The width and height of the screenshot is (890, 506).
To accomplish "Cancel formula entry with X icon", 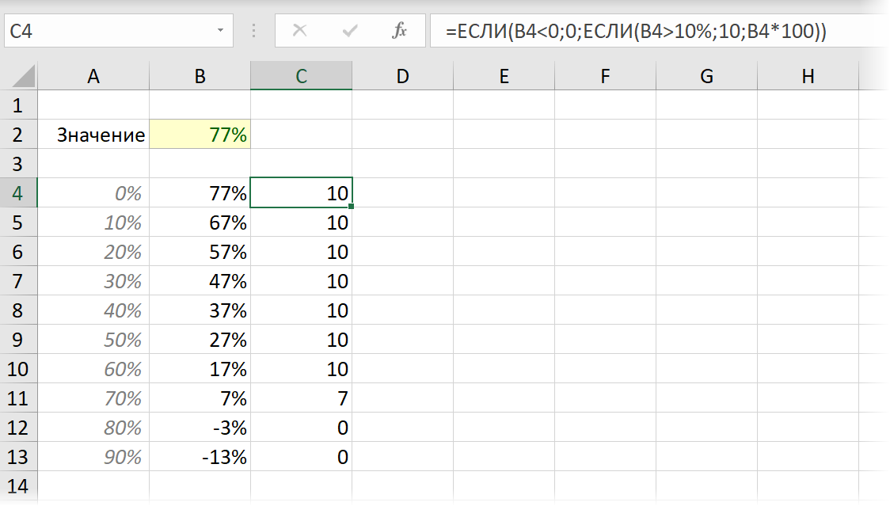I will pos(299,30).
